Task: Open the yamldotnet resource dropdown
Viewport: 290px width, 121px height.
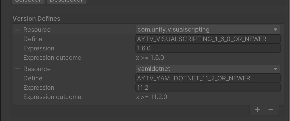Action: pyautogui.click(x=205, y=69)
